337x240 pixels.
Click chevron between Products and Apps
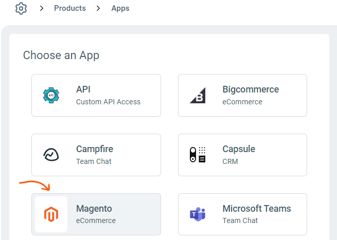pos(99,9)
